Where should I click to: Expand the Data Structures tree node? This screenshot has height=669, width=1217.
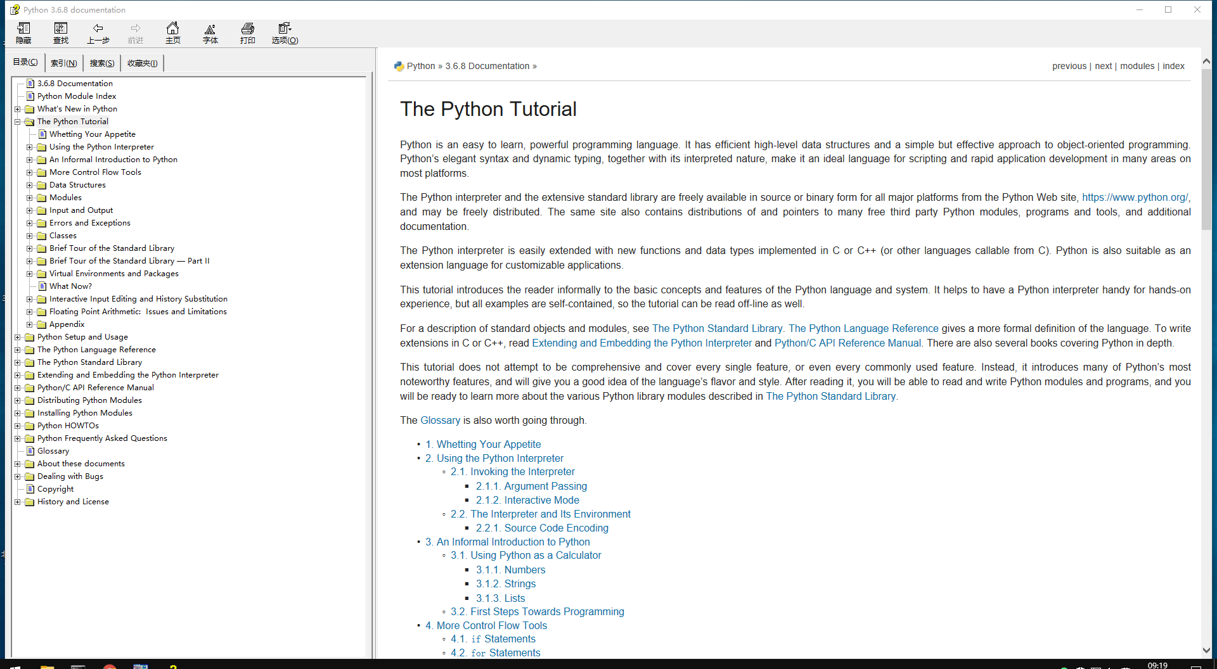click(x=30, y=185)
